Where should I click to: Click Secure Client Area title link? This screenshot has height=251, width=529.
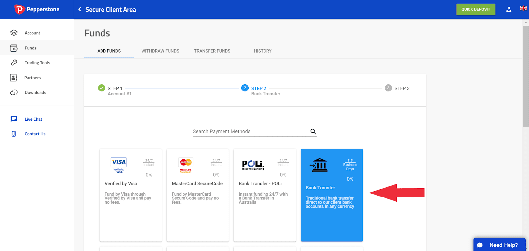coord(111,10)
